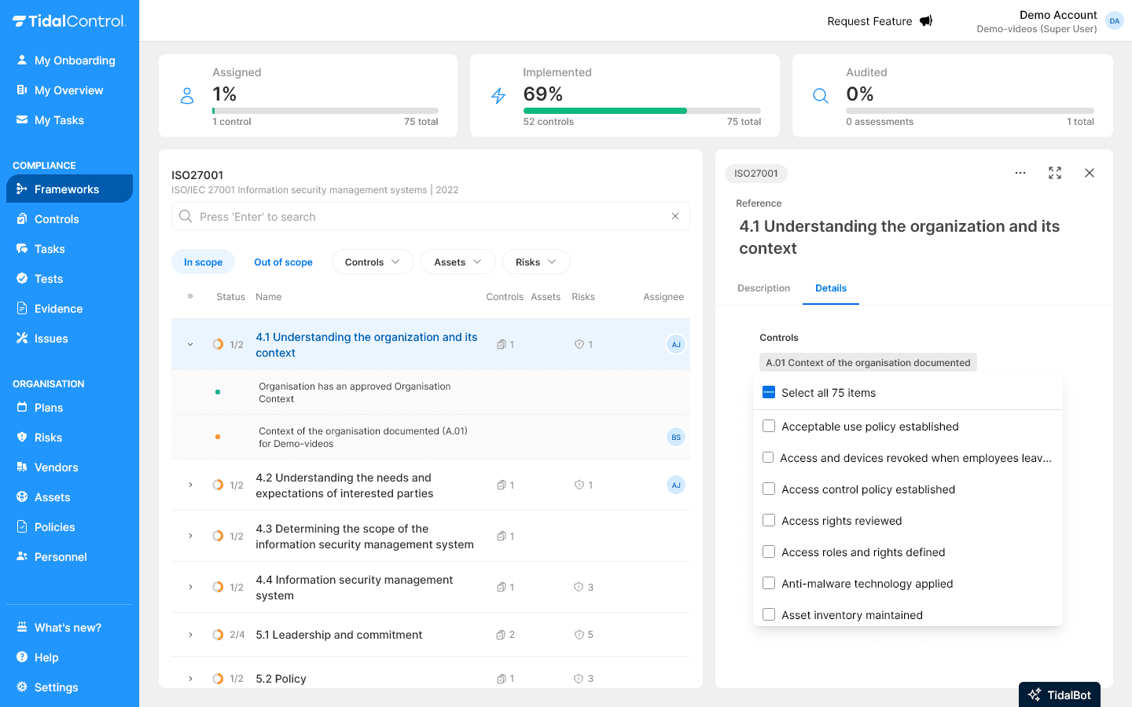Expand the detail panel to fullscreen

(x=1055, y=173)
